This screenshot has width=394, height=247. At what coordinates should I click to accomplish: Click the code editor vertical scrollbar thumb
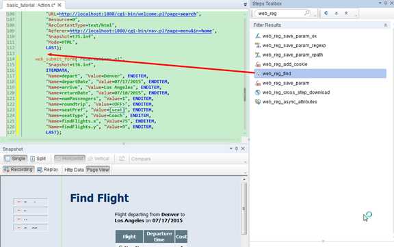pos(245,94)
